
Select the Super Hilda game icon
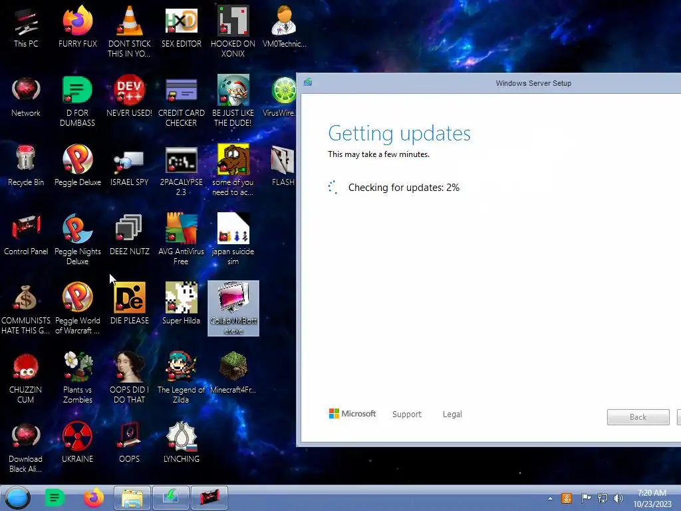click(x=181, y=303)
